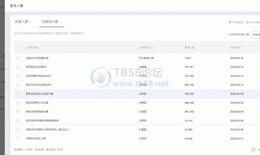Image resolution: width=260 pixels, height=155 pixels.
Task: Click help icon beside 已保存人群 tab
Action: pyautogui.click(x=60, y=22)
